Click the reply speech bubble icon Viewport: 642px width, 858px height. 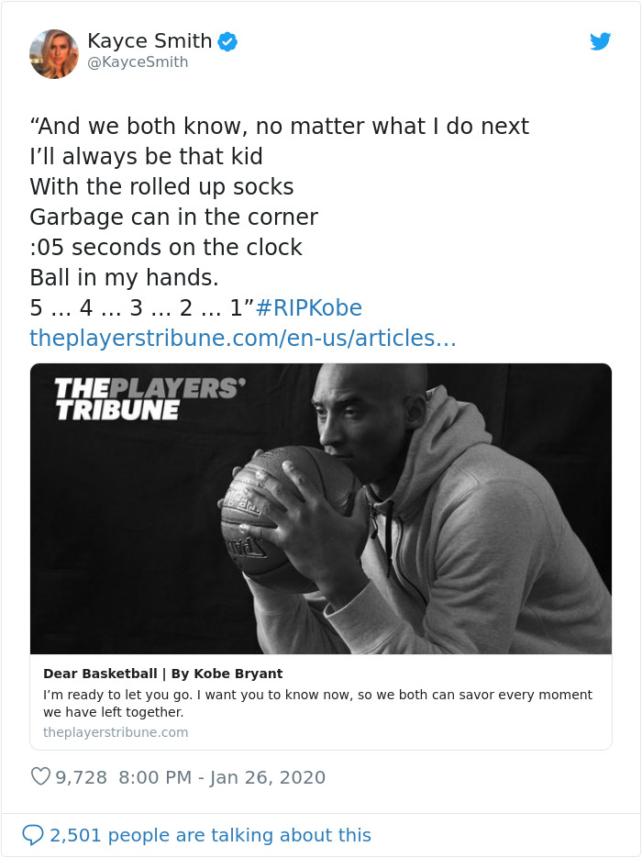[33, 834]
